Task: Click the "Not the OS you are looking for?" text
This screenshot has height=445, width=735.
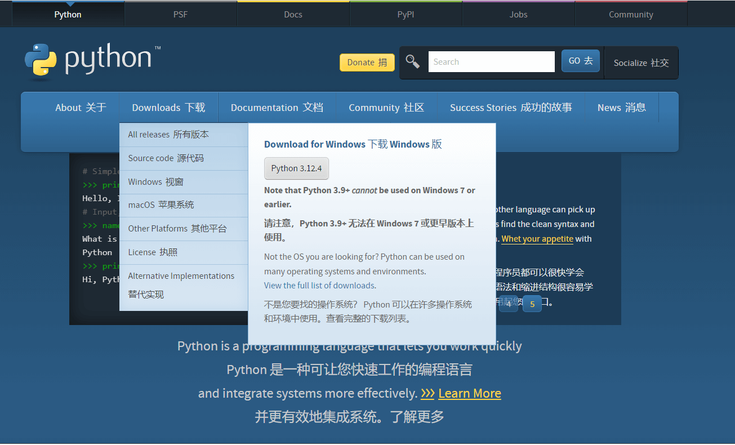Action: [x=321, y=257]
